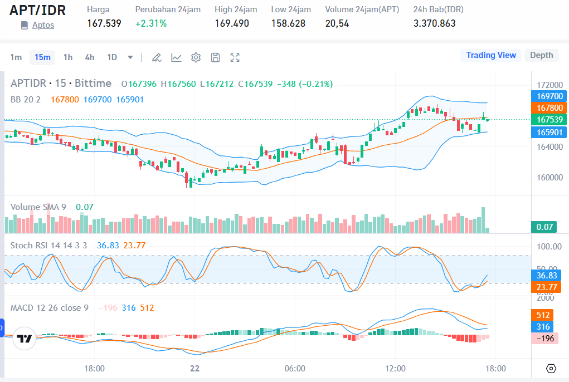Select the 4h timeframe

point(90,57)
